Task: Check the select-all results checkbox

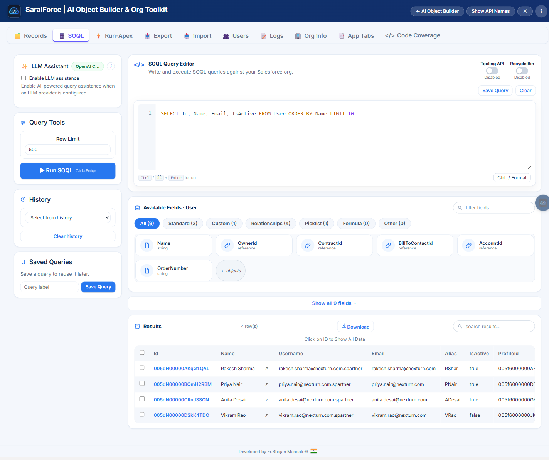Action: 142,353
